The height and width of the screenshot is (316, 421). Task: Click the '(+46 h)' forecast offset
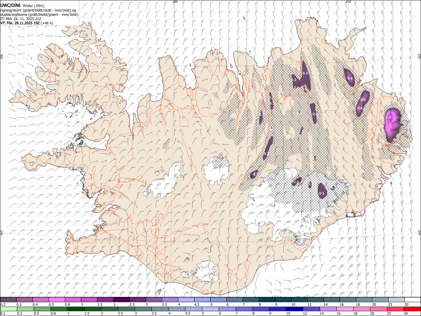tap(47, 23)
